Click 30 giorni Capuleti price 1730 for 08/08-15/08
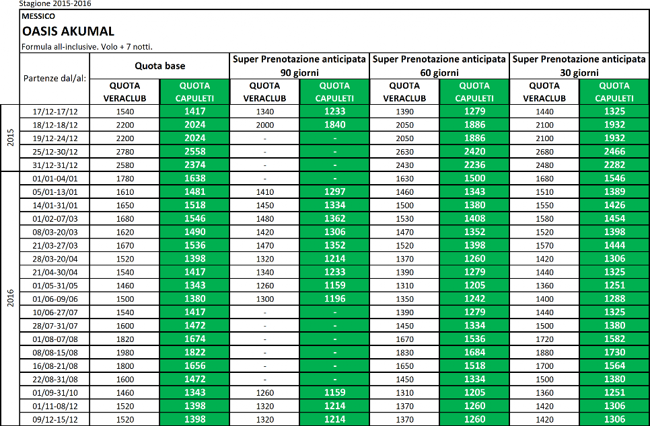 pyautogui.click(x=614, y=352)
